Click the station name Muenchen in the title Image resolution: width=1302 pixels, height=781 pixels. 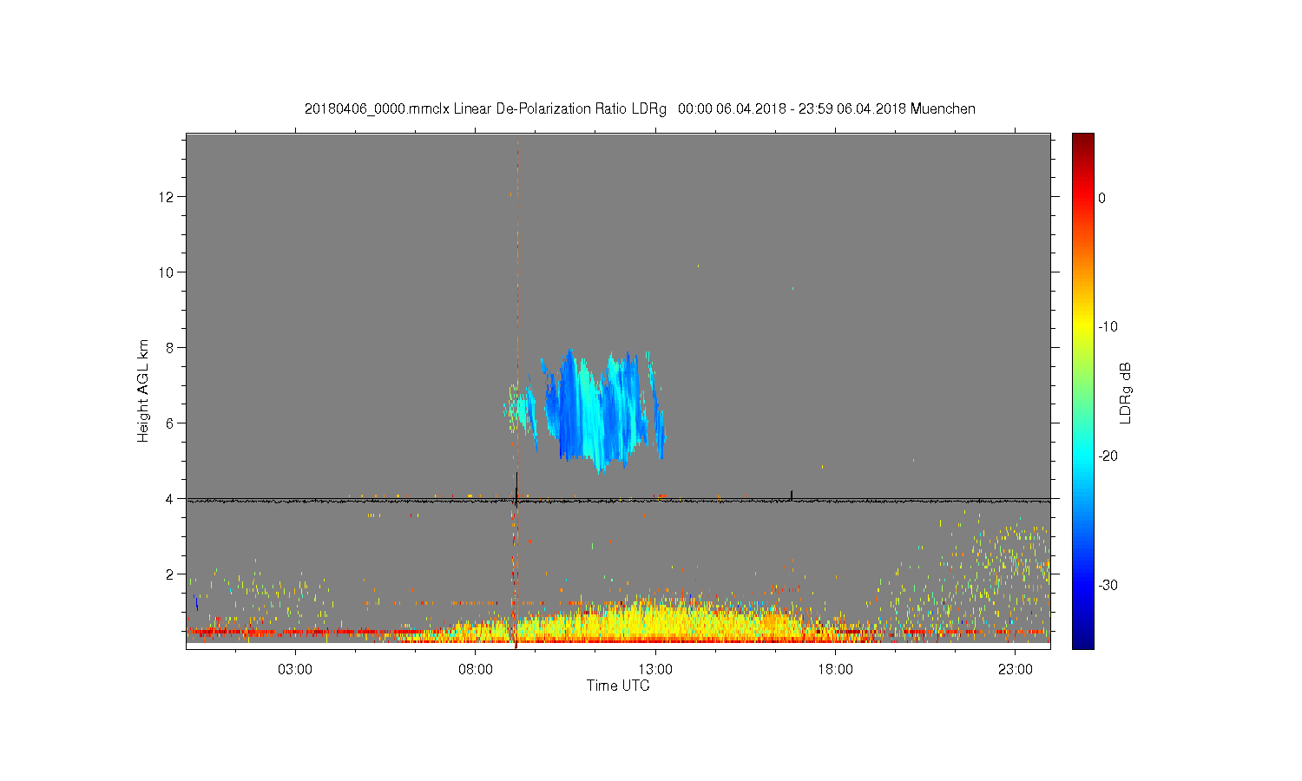click(943, 109)
